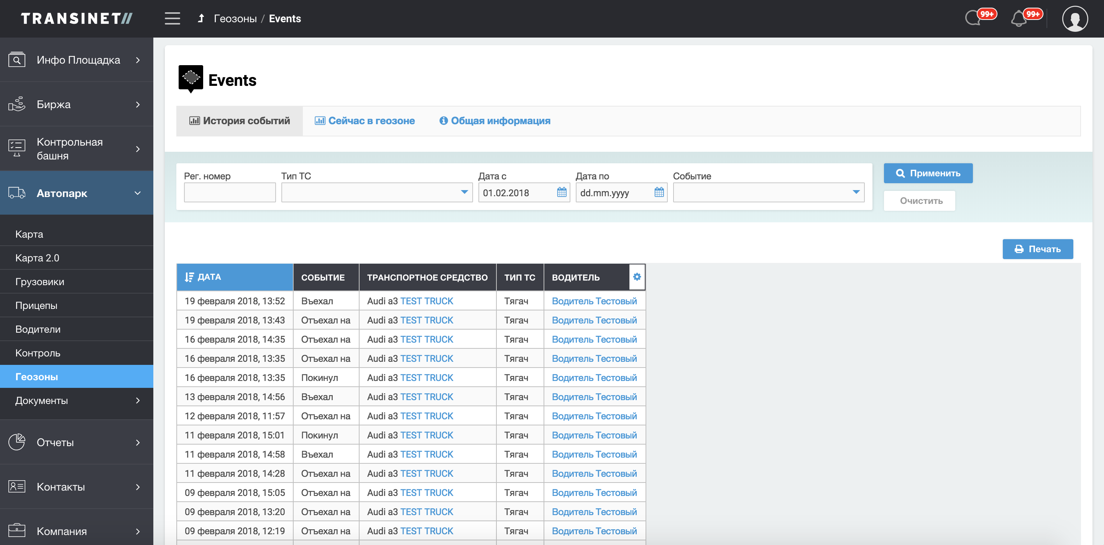Click the Контрольная башня sidebar icon

coord(17,148)
